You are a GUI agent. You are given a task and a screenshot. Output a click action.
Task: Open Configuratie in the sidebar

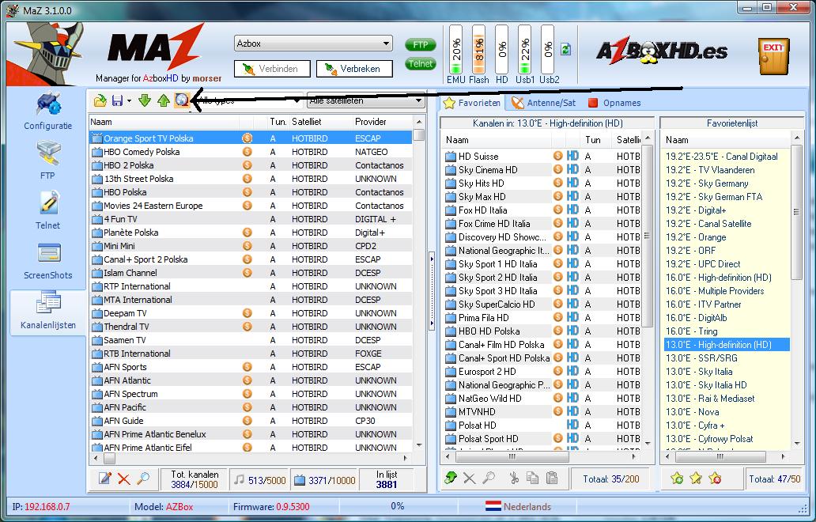click(x=48, y=112)
